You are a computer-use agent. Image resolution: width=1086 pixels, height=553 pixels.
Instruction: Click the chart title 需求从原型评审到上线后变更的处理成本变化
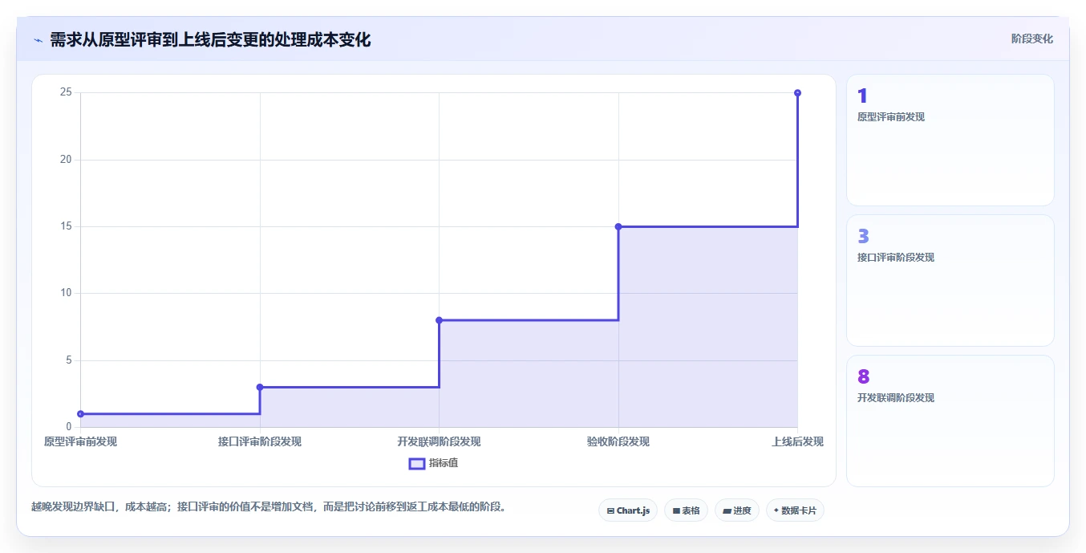click(210, 40)
